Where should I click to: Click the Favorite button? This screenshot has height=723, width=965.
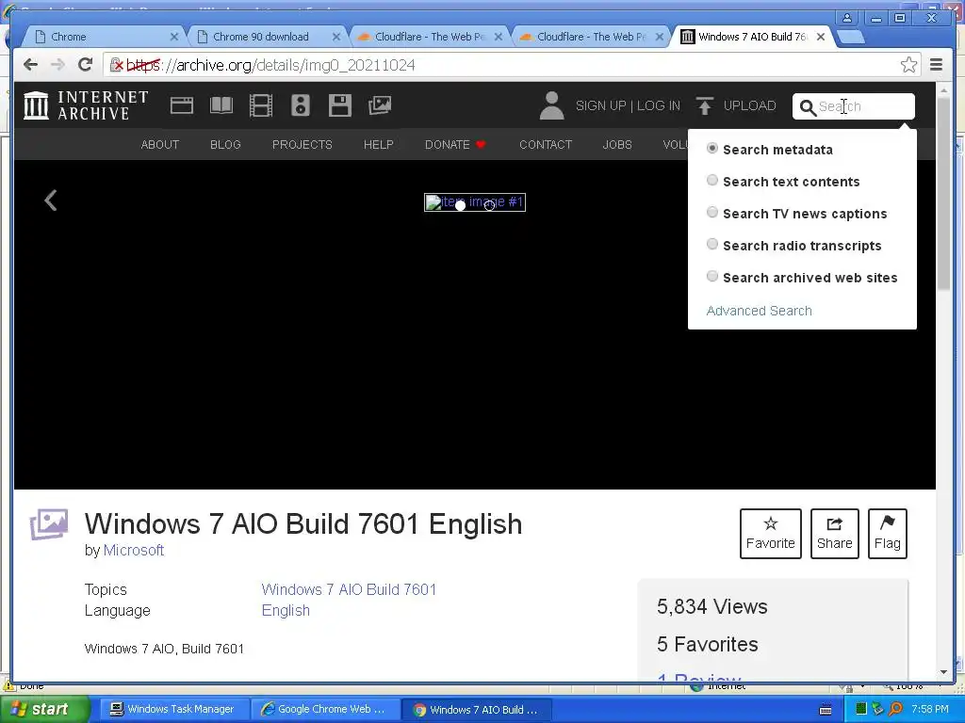pyautogui.click(x=771, y=534)
